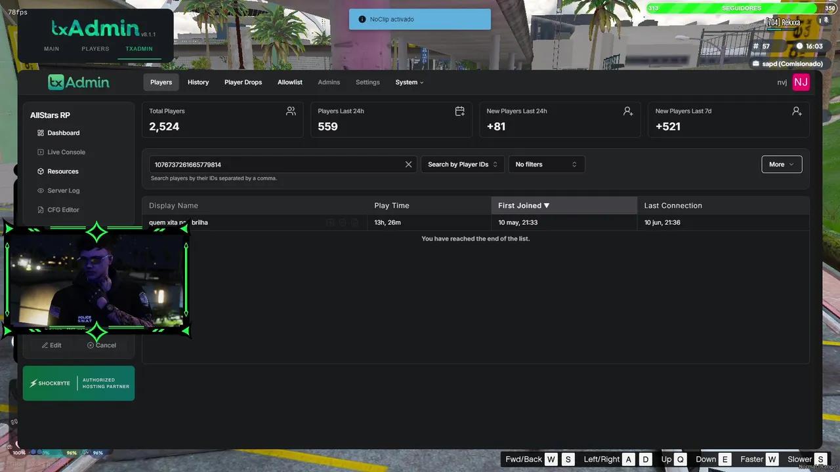Open the Player Drops tab
This screenshot has width=840, height=472.
(243, 82)
